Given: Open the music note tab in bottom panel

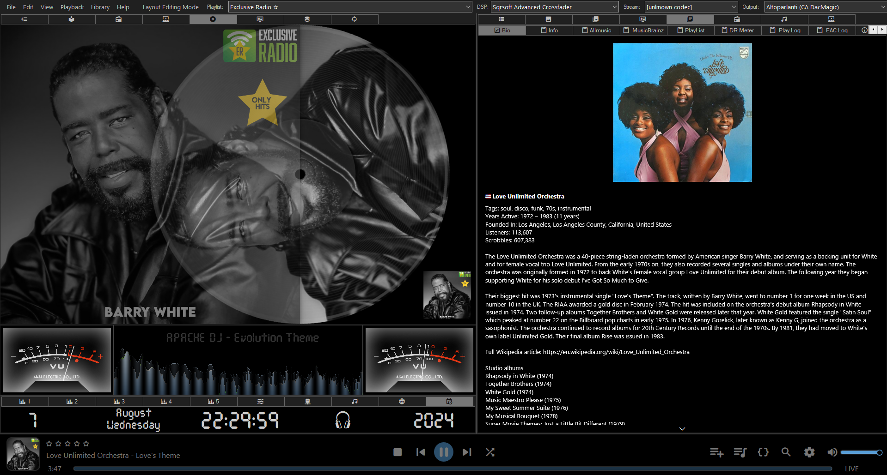Looking at the screenshot, I should tap(355, 402).
